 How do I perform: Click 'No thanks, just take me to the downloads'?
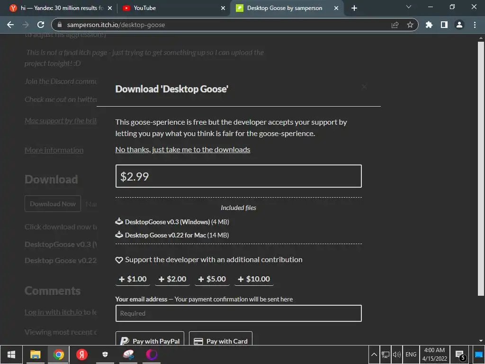click(183, 149)
